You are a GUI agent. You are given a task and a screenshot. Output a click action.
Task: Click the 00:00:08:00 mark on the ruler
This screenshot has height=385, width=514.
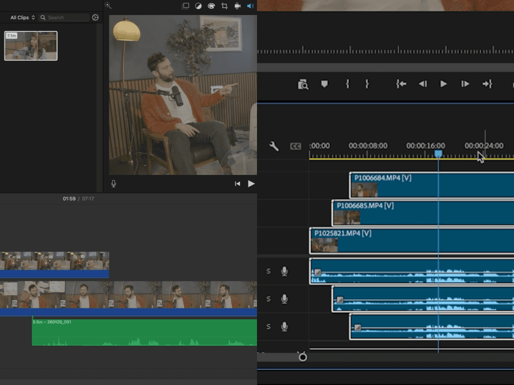(x=368, y=145)
